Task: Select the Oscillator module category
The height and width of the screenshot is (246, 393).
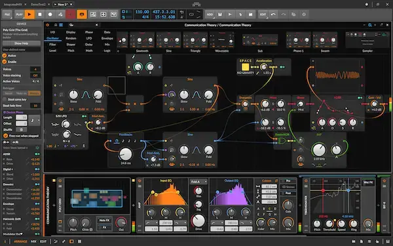Action: [52, 39]
